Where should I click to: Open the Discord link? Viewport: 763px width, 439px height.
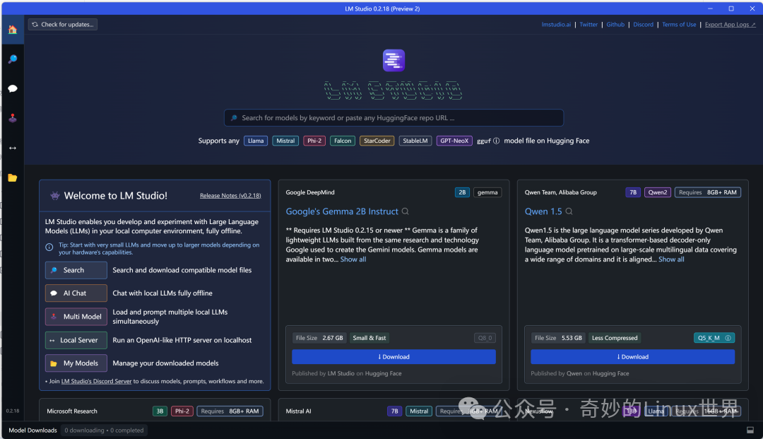pyautogui.click(x=643, y=24)
